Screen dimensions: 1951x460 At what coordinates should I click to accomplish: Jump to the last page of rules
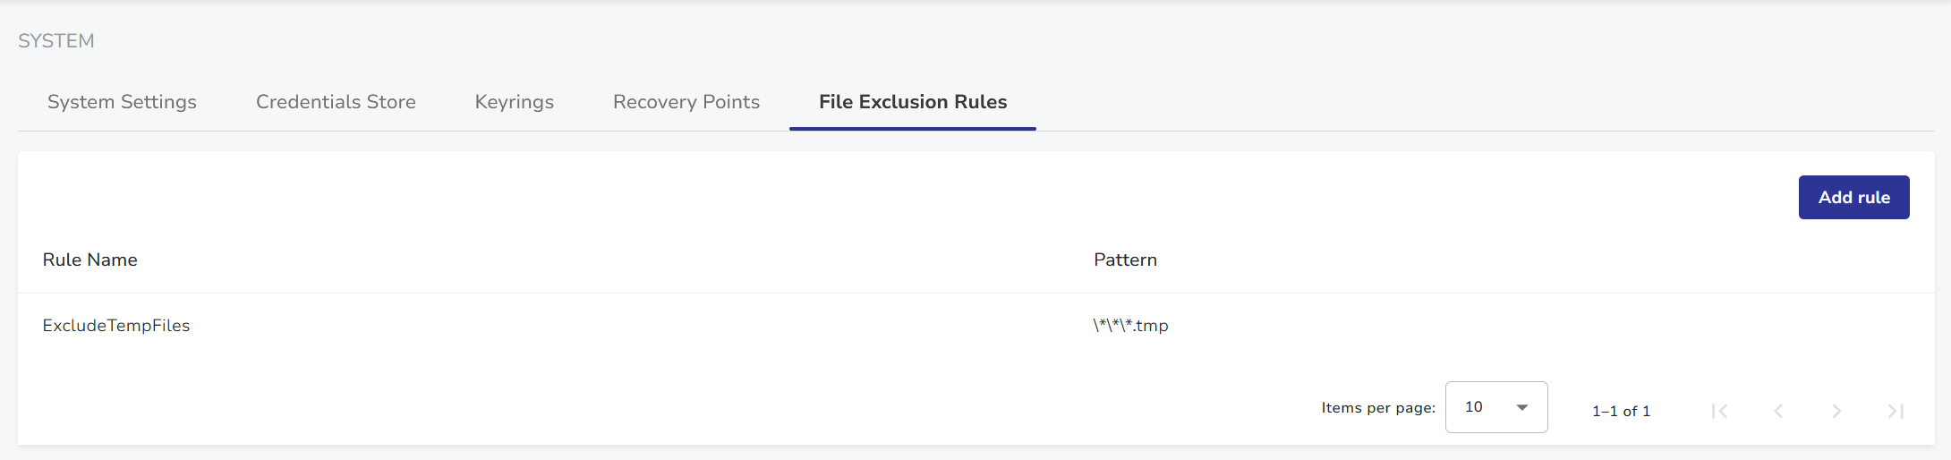pos(1896,411)
